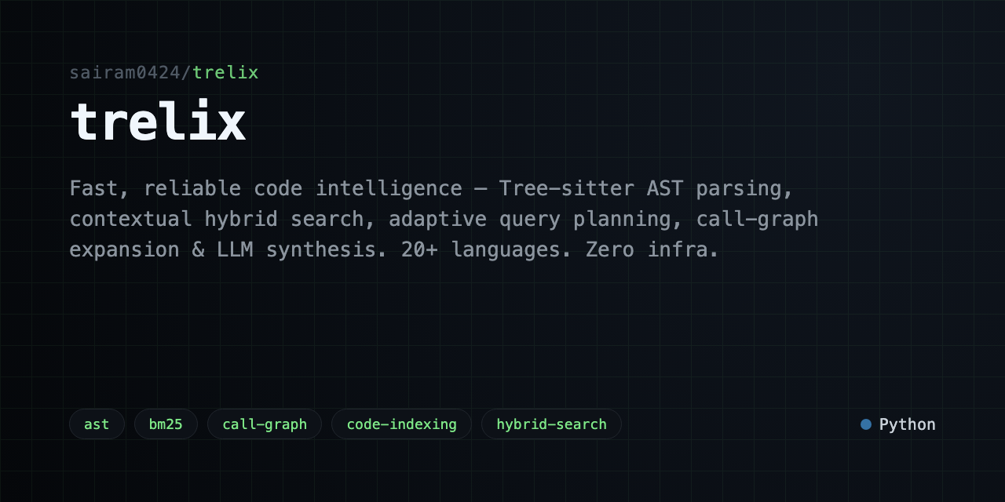Screen dimensions: 1005x502
Task: Choose the call-graph topic tag
Action: 265,424
